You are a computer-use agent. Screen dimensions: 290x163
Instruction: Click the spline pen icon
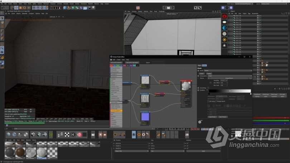tap(69, 8)
